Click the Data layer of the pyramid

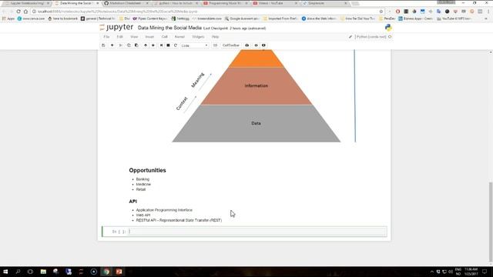point(256,123)
